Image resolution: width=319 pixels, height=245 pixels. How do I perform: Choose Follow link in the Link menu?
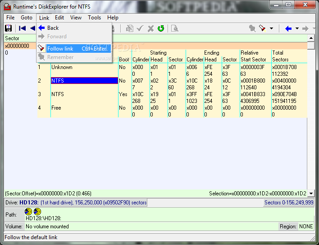(x=74, y=49)
